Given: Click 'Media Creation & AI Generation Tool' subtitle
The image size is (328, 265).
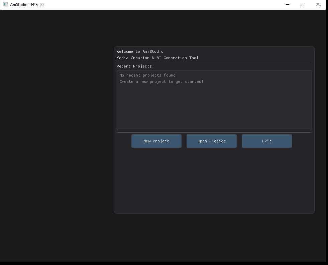Looking at the screenshot, I should pos(157,58).
